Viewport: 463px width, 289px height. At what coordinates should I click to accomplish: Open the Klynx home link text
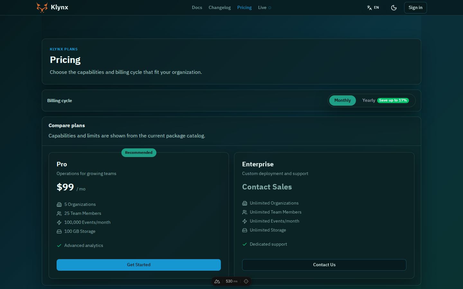pos(59,7)
